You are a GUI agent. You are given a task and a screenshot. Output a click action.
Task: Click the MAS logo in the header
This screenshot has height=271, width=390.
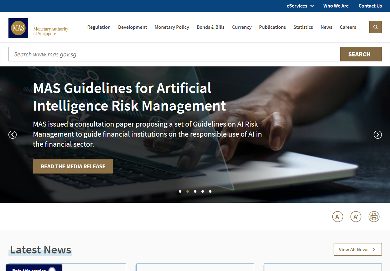point(18,28)
